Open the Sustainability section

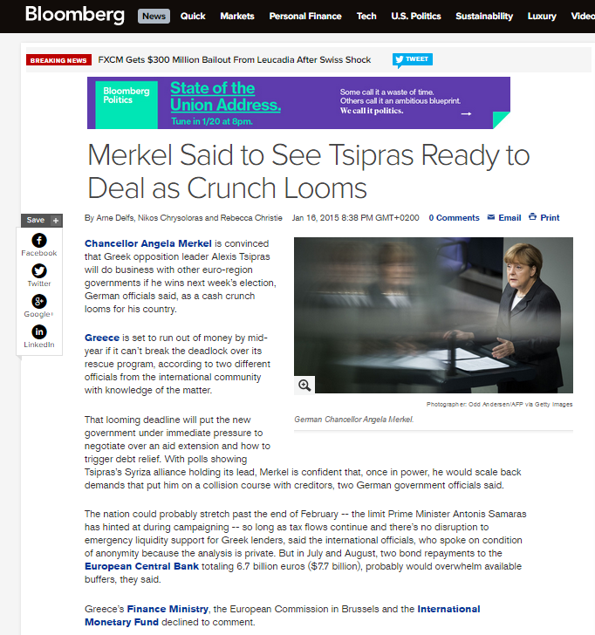(x=484, y=17)
